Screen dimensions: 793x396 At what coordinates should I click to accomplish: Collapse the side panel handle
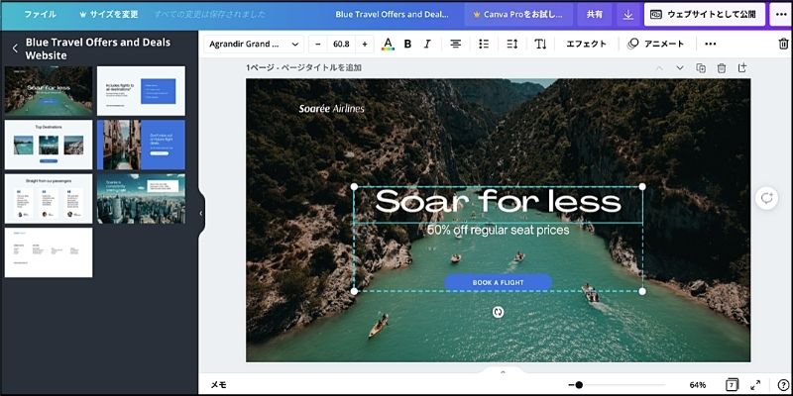coord(201,213)
